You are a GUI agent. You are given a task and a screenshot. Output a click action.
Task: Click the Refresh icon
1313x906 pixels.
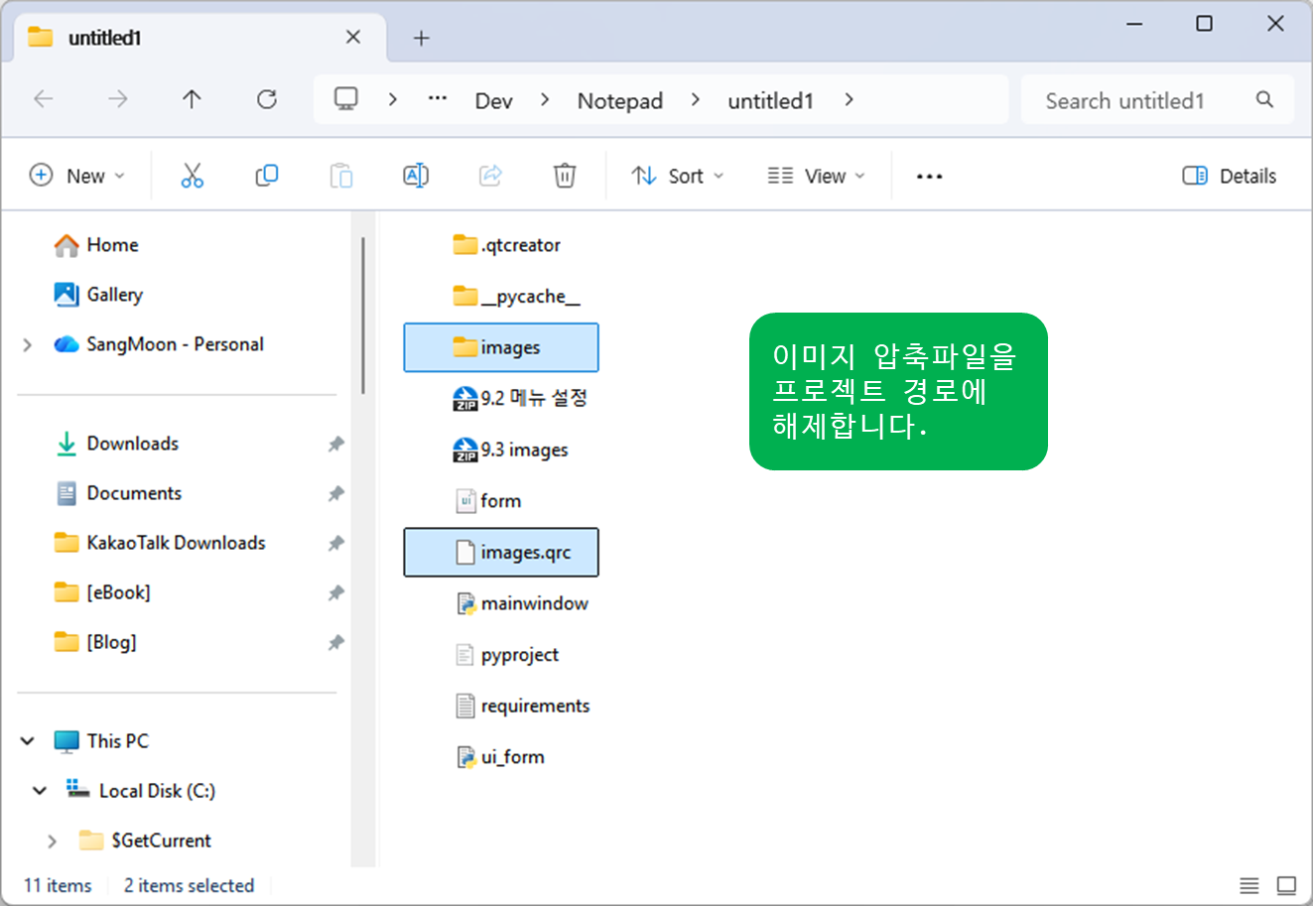pyautogui.click(x=267, y=99)
